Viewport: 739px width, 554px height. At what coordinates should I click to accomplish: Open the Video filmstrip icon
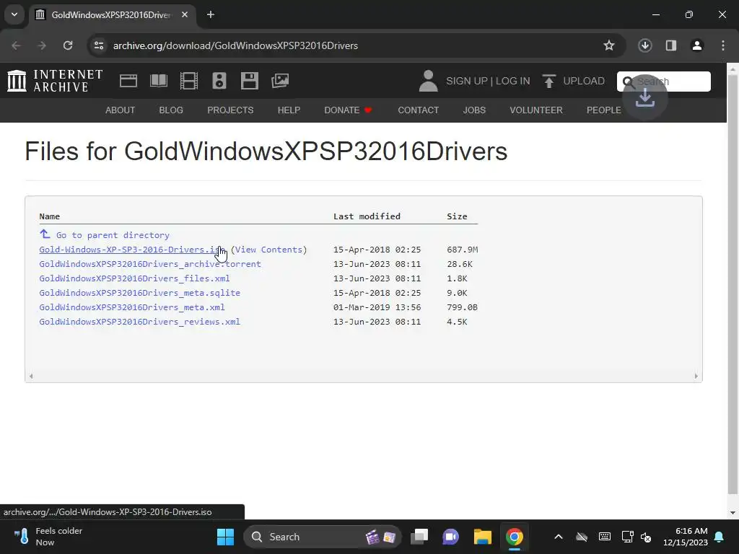[x=189, y=81]
